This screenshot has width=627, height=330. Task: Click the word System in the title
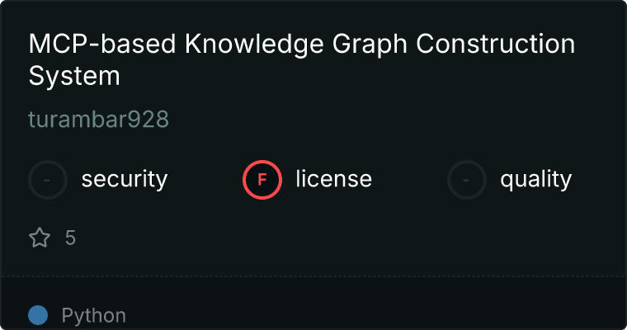(x=74, y=76)
